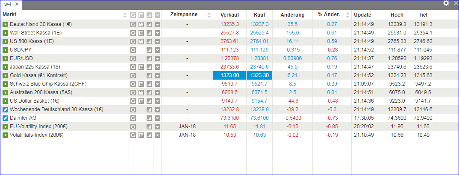The image size is (459, 175).
Task: Click Gold Kassa Kauf price 1323.30
Action: [x=259, y=75]
